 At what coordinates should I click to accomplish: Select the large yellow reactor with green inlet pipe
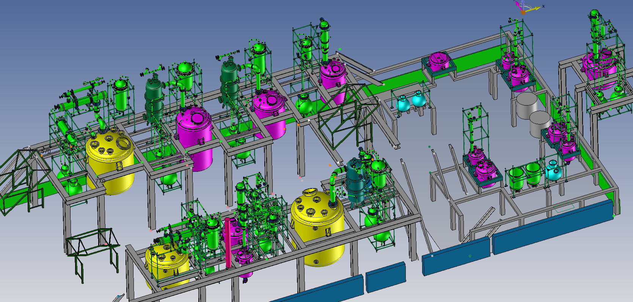[318, 227]
